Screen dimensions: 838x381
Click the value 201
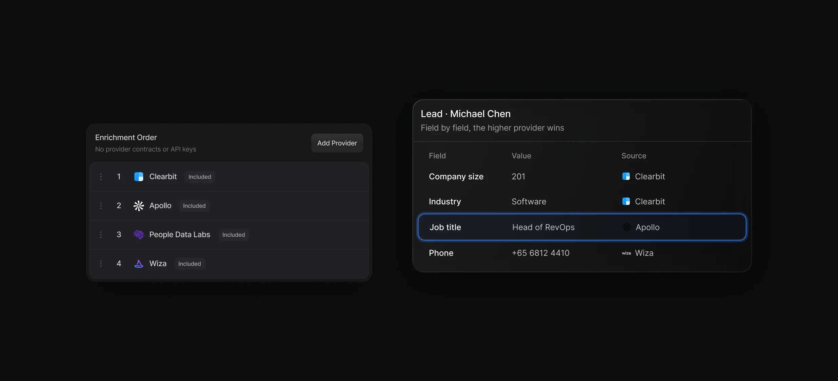point(518,177)
